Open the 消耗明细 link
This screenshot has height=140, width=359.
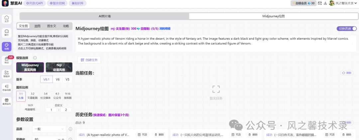coord(165,29)
